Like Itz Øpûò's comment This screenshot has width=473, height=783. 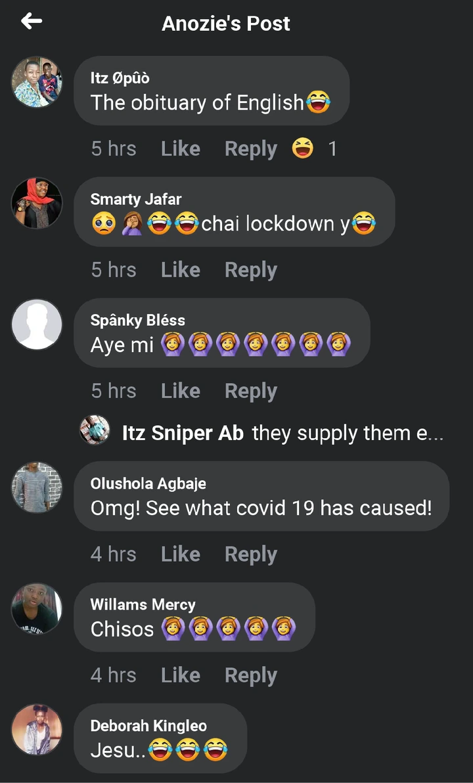coord(180,149)
